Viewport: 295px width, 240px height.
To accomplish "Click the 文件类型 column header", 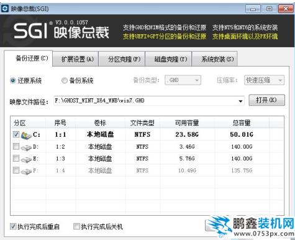I will click(x=142, y=123).
